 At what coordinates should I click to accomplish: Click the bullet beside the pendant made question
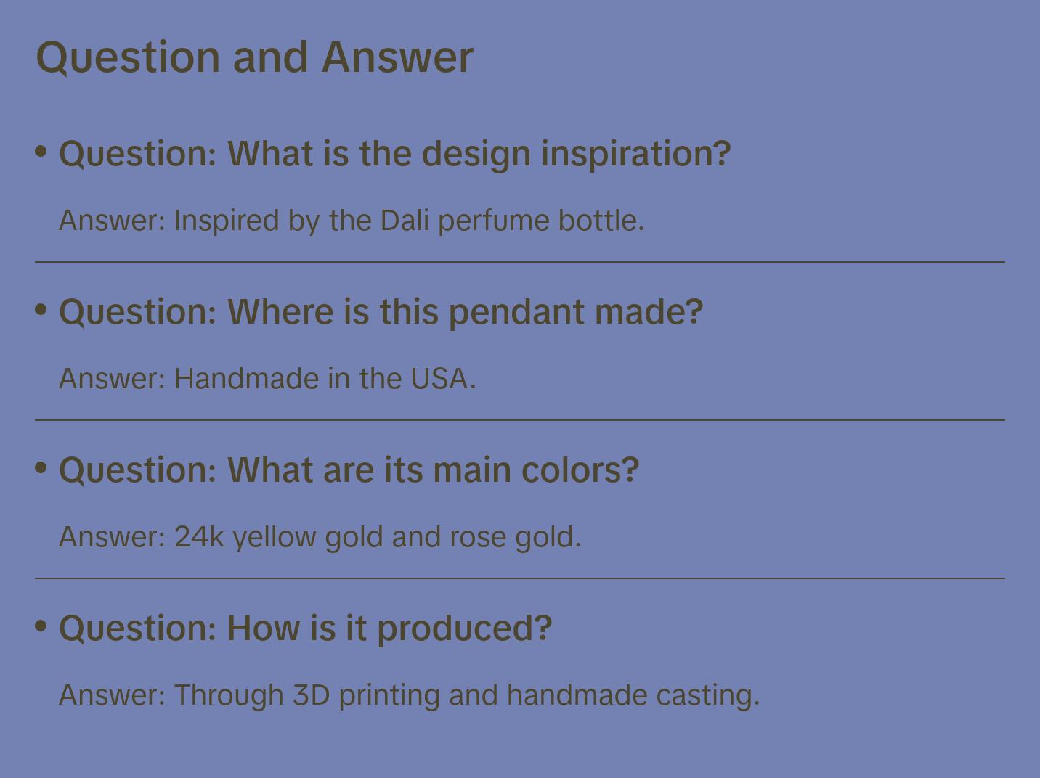tap(41, 309)
